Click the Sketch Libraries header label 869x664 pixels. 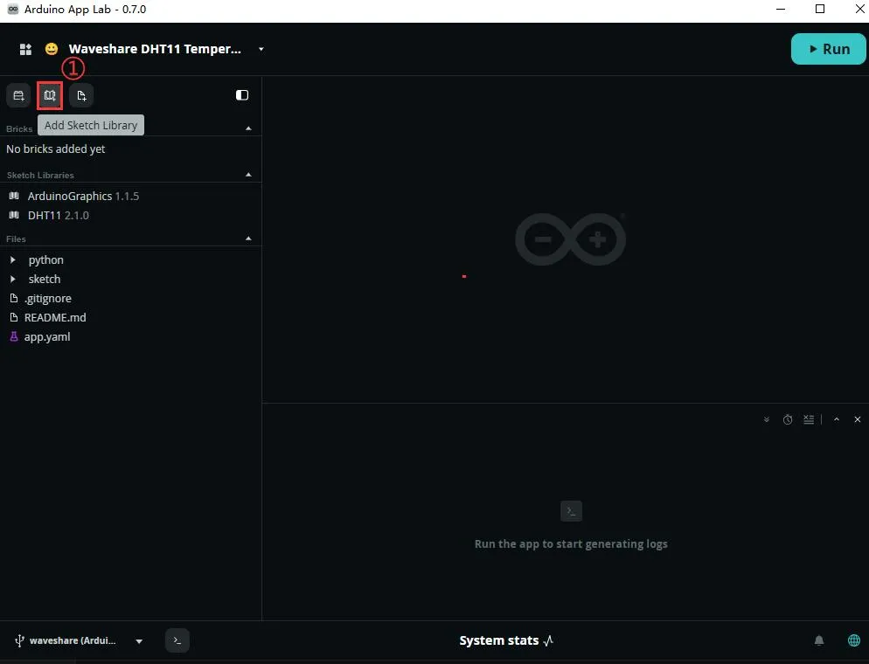point(40,175)
